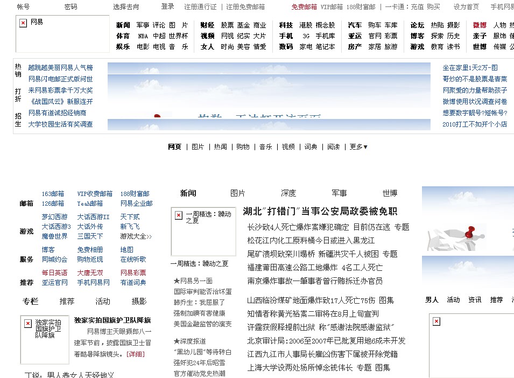Select the 音乐 search tab
Screen dimensions: 514x378
(265, 147)
